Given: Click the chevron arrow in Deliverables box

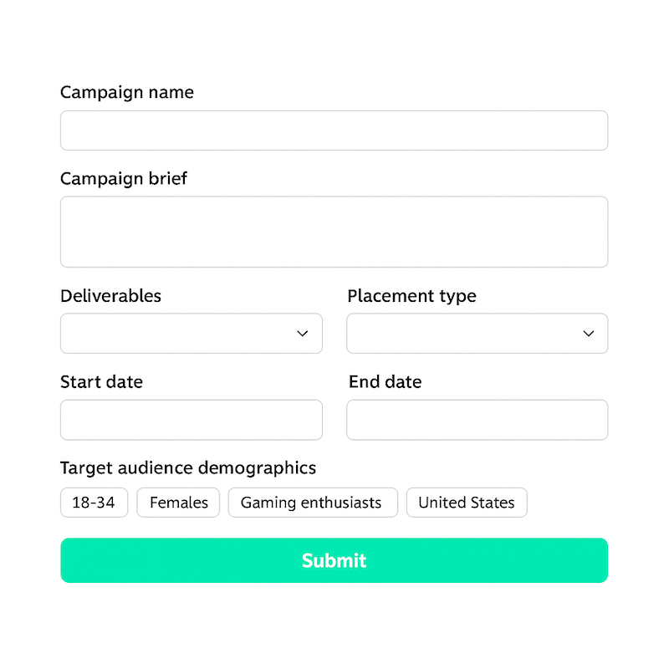Looking at the screenshot, I should tap(303, 334).
